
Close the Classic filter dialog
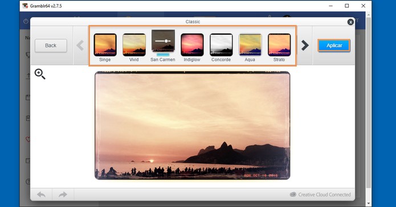[350, 22]
